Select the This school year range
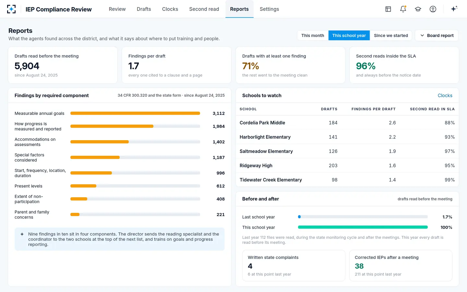Screen dimensions: 467x292 pyautogui.click(x=349, y=35)
